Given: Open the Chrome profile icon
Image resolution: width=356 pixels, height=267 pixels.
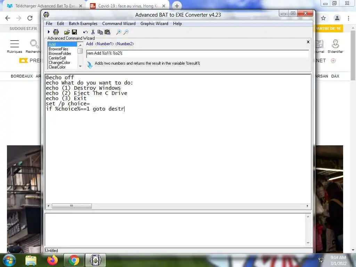Looking at the screenshot, I should [337, 18].
